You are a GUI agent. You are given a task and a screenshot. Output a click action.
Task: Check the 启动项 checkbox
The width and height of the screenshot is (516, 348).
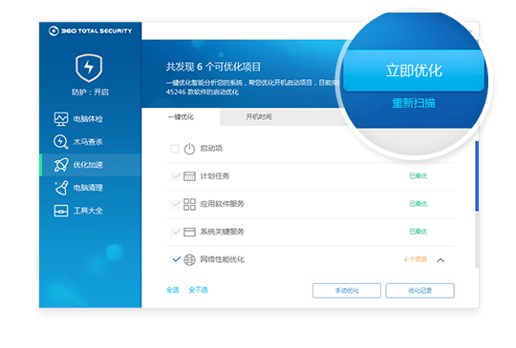[175, 149]
